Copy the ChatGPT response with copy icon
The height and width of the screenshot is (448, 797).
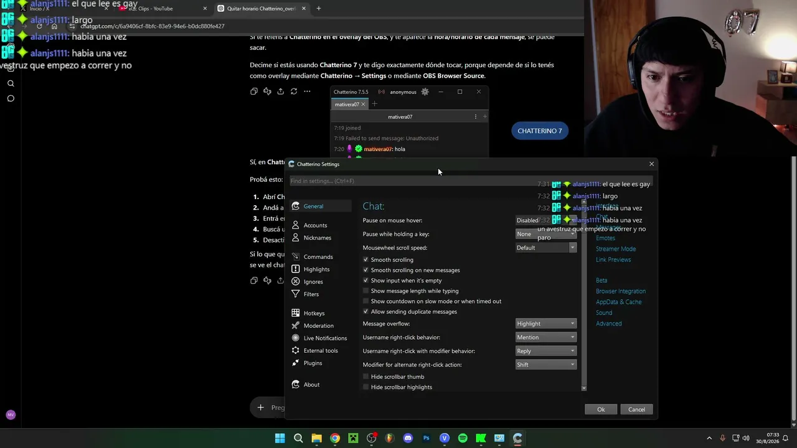(x=253, y=91)
